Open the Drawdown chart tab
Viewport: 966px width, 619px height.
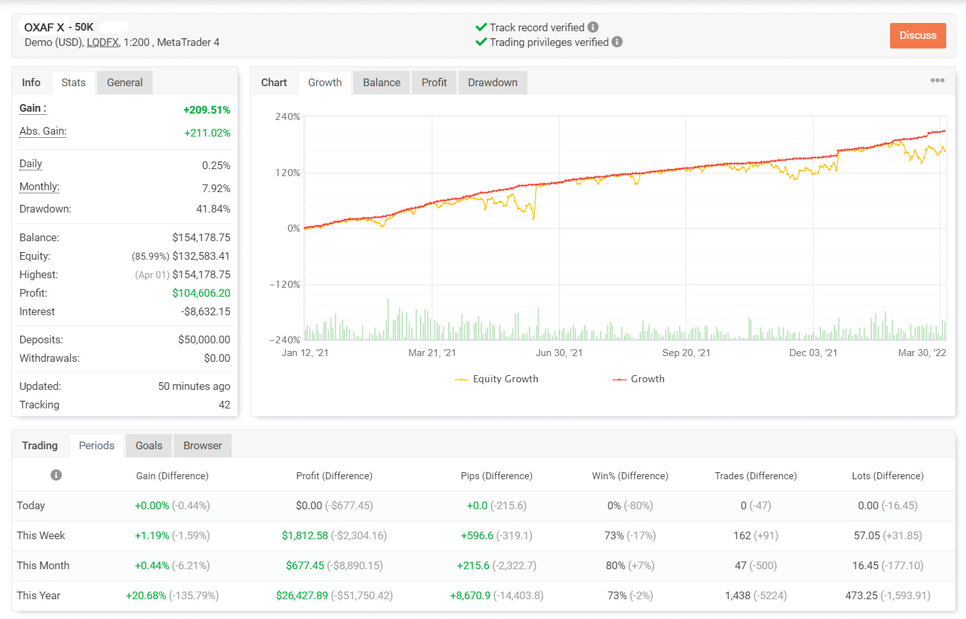[x=492, y=82]
